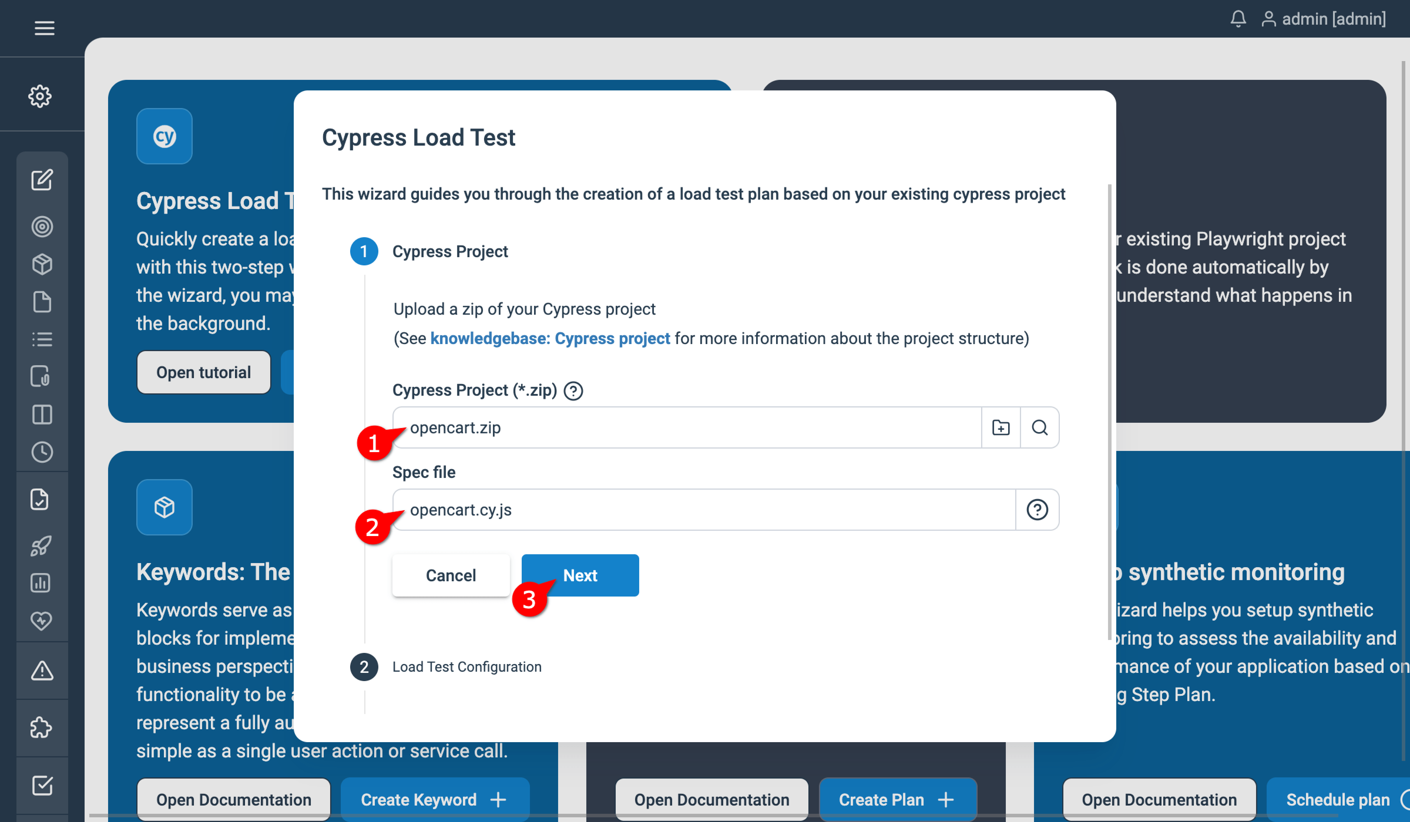Screen dimensions: 1410x822
Task: Click the search icon beside the zip input
Action: [x=1040, y=428]
